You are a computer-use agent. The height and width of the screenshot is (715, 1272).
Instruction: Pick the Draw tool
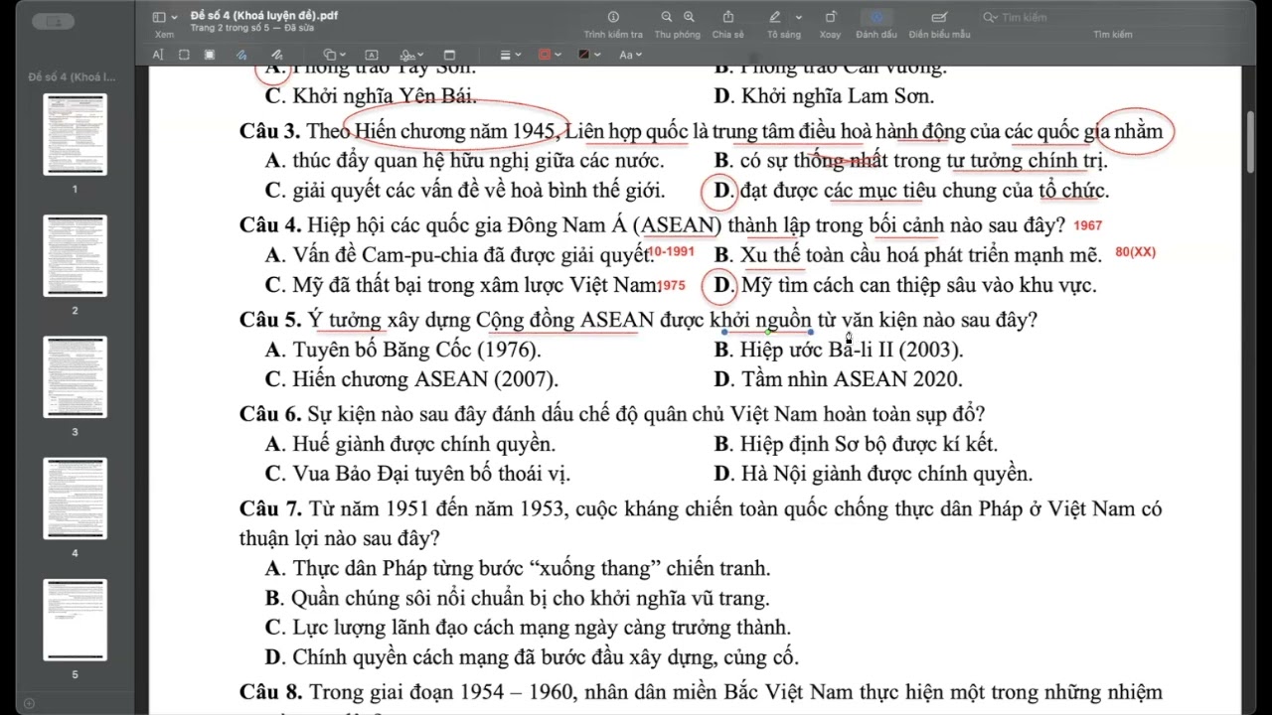[x=277, y=55]
